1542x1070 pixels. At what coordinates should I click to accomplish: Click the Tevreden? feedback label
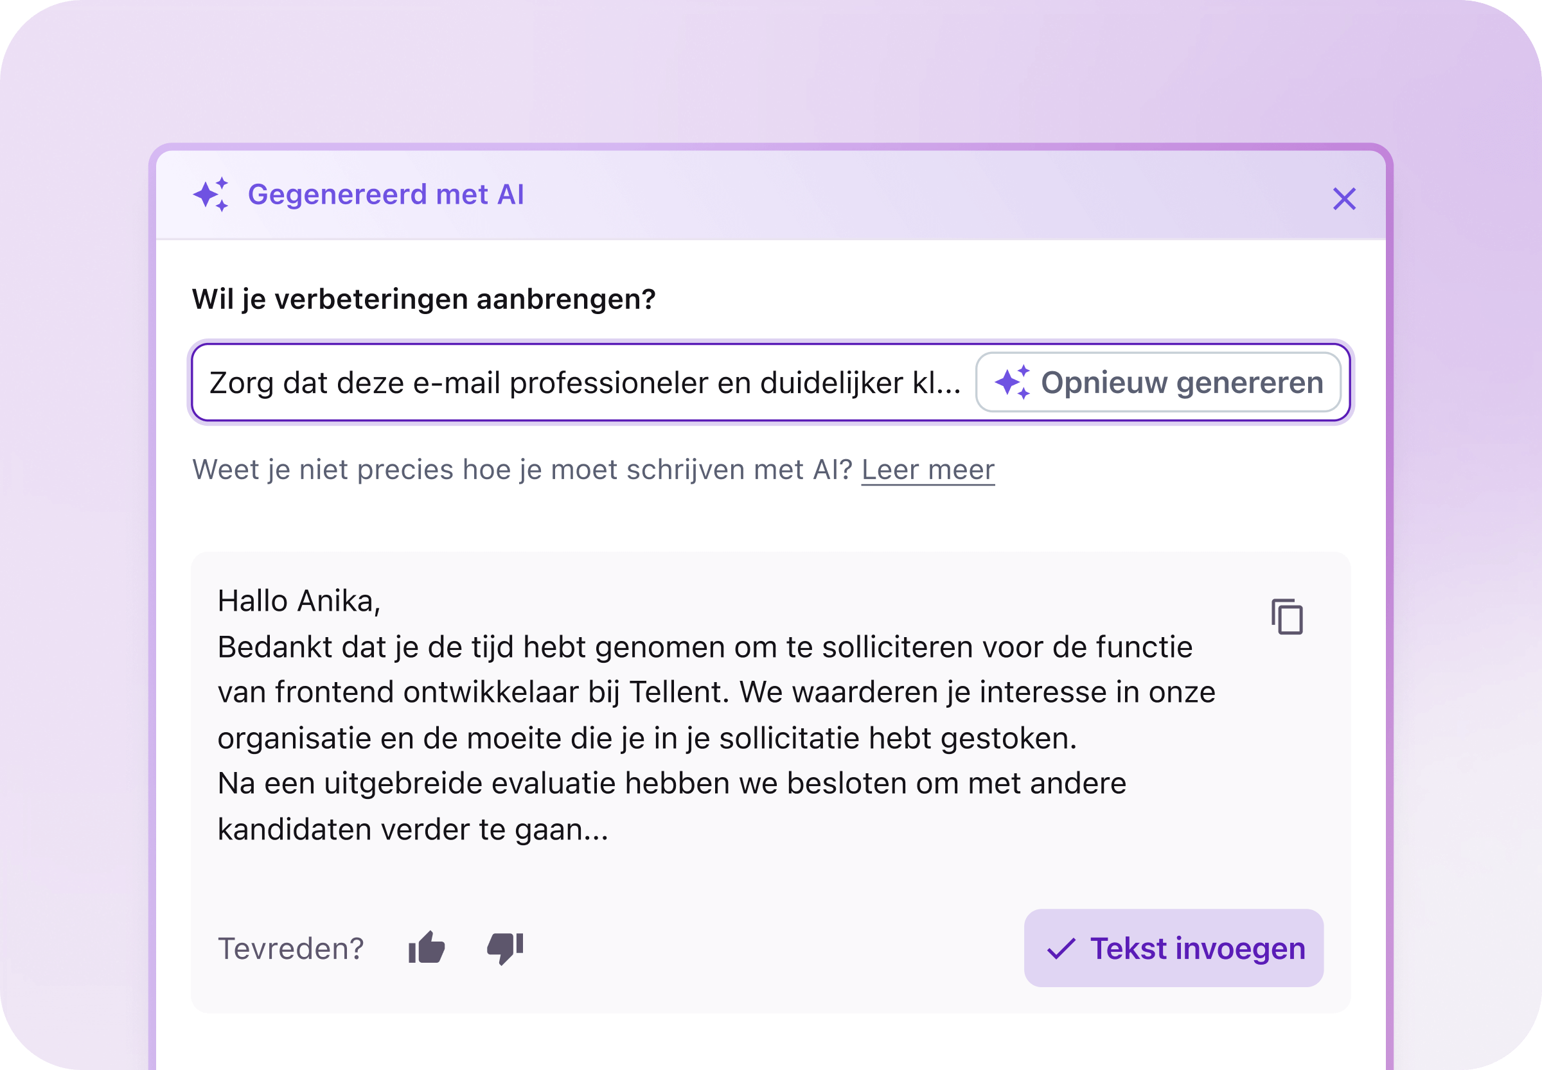pyautogui.click(x=291, y=948)
